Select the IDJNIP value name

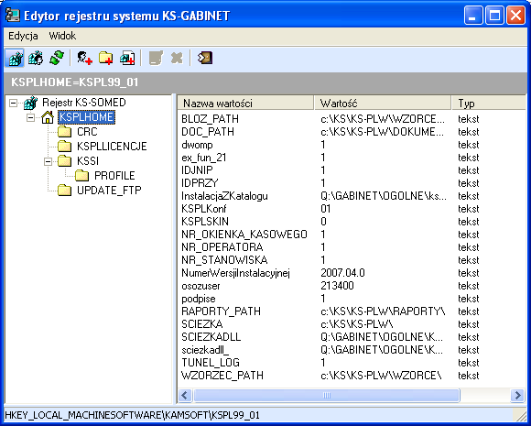[x=197, y=170]
